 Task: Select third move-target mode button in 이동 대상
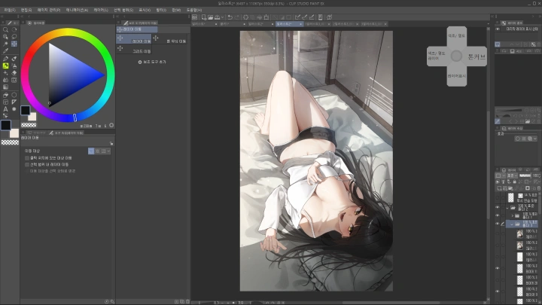pyautogui.click(x=103, y=151)
